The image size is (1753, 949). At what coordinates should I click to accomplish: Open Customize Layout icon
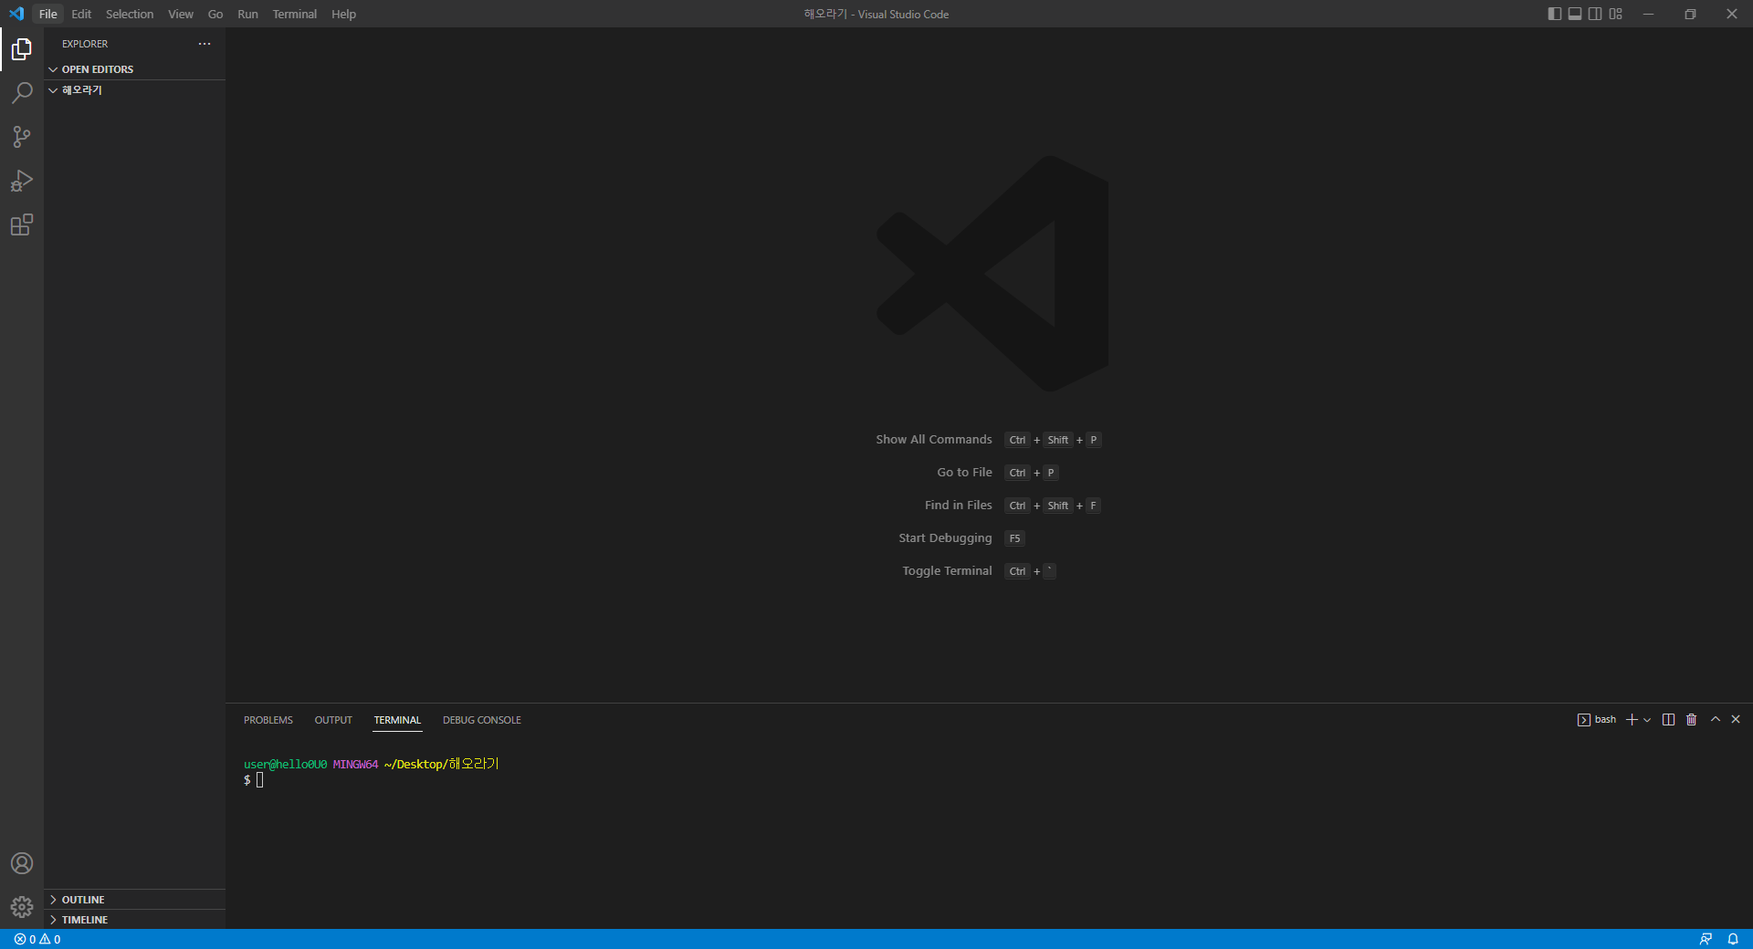(1616, 14)
